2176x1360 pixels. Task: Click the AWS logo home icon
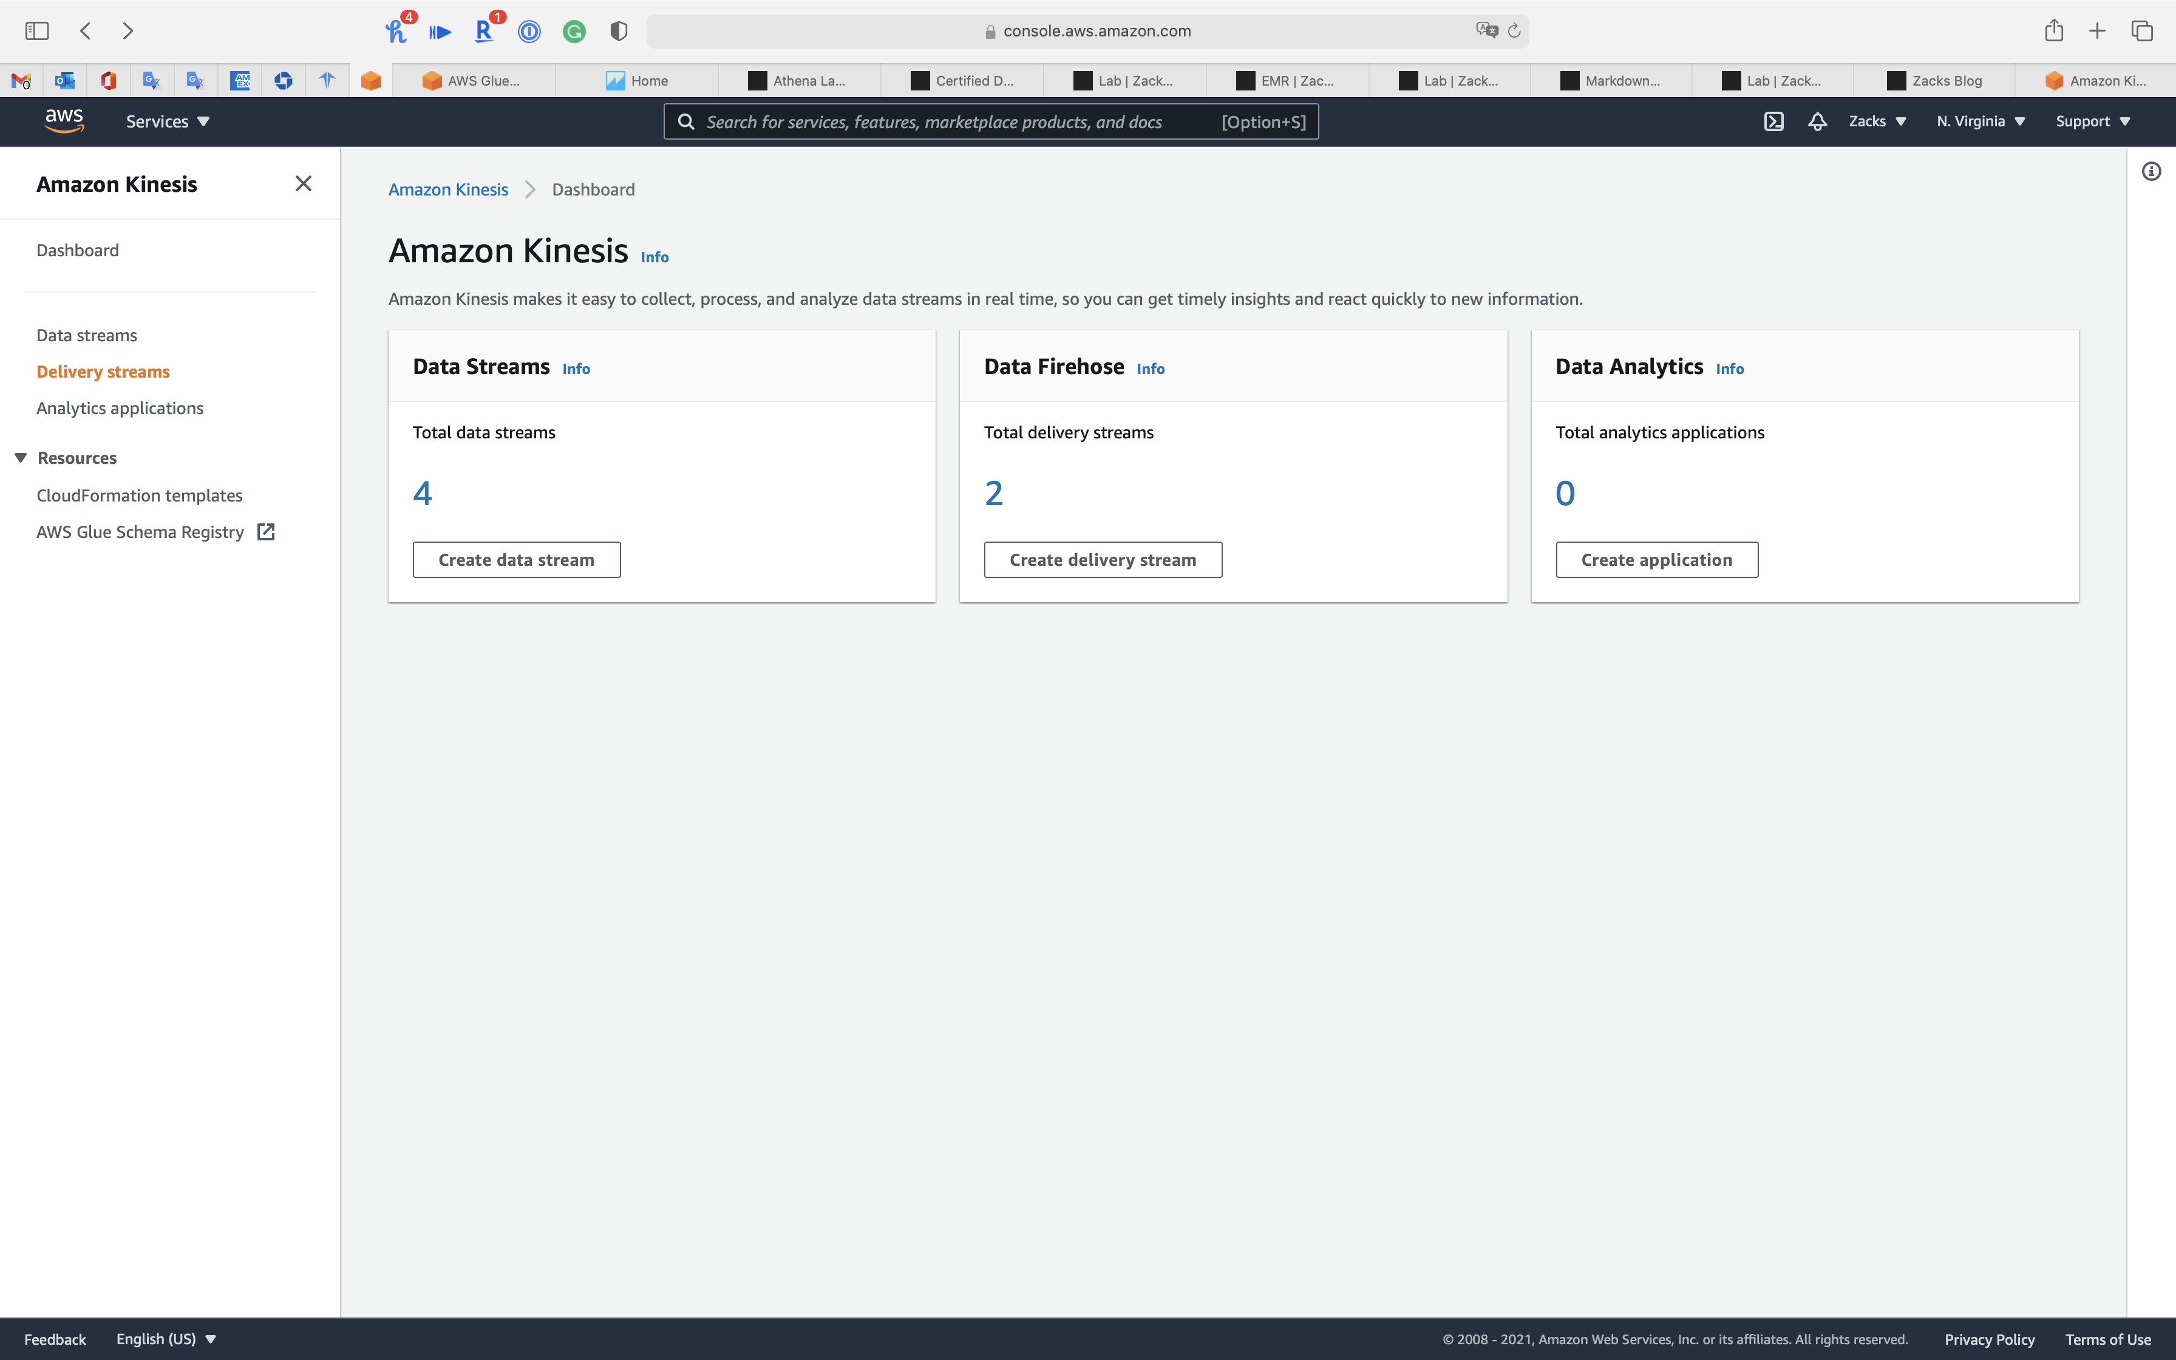point(64,121)
